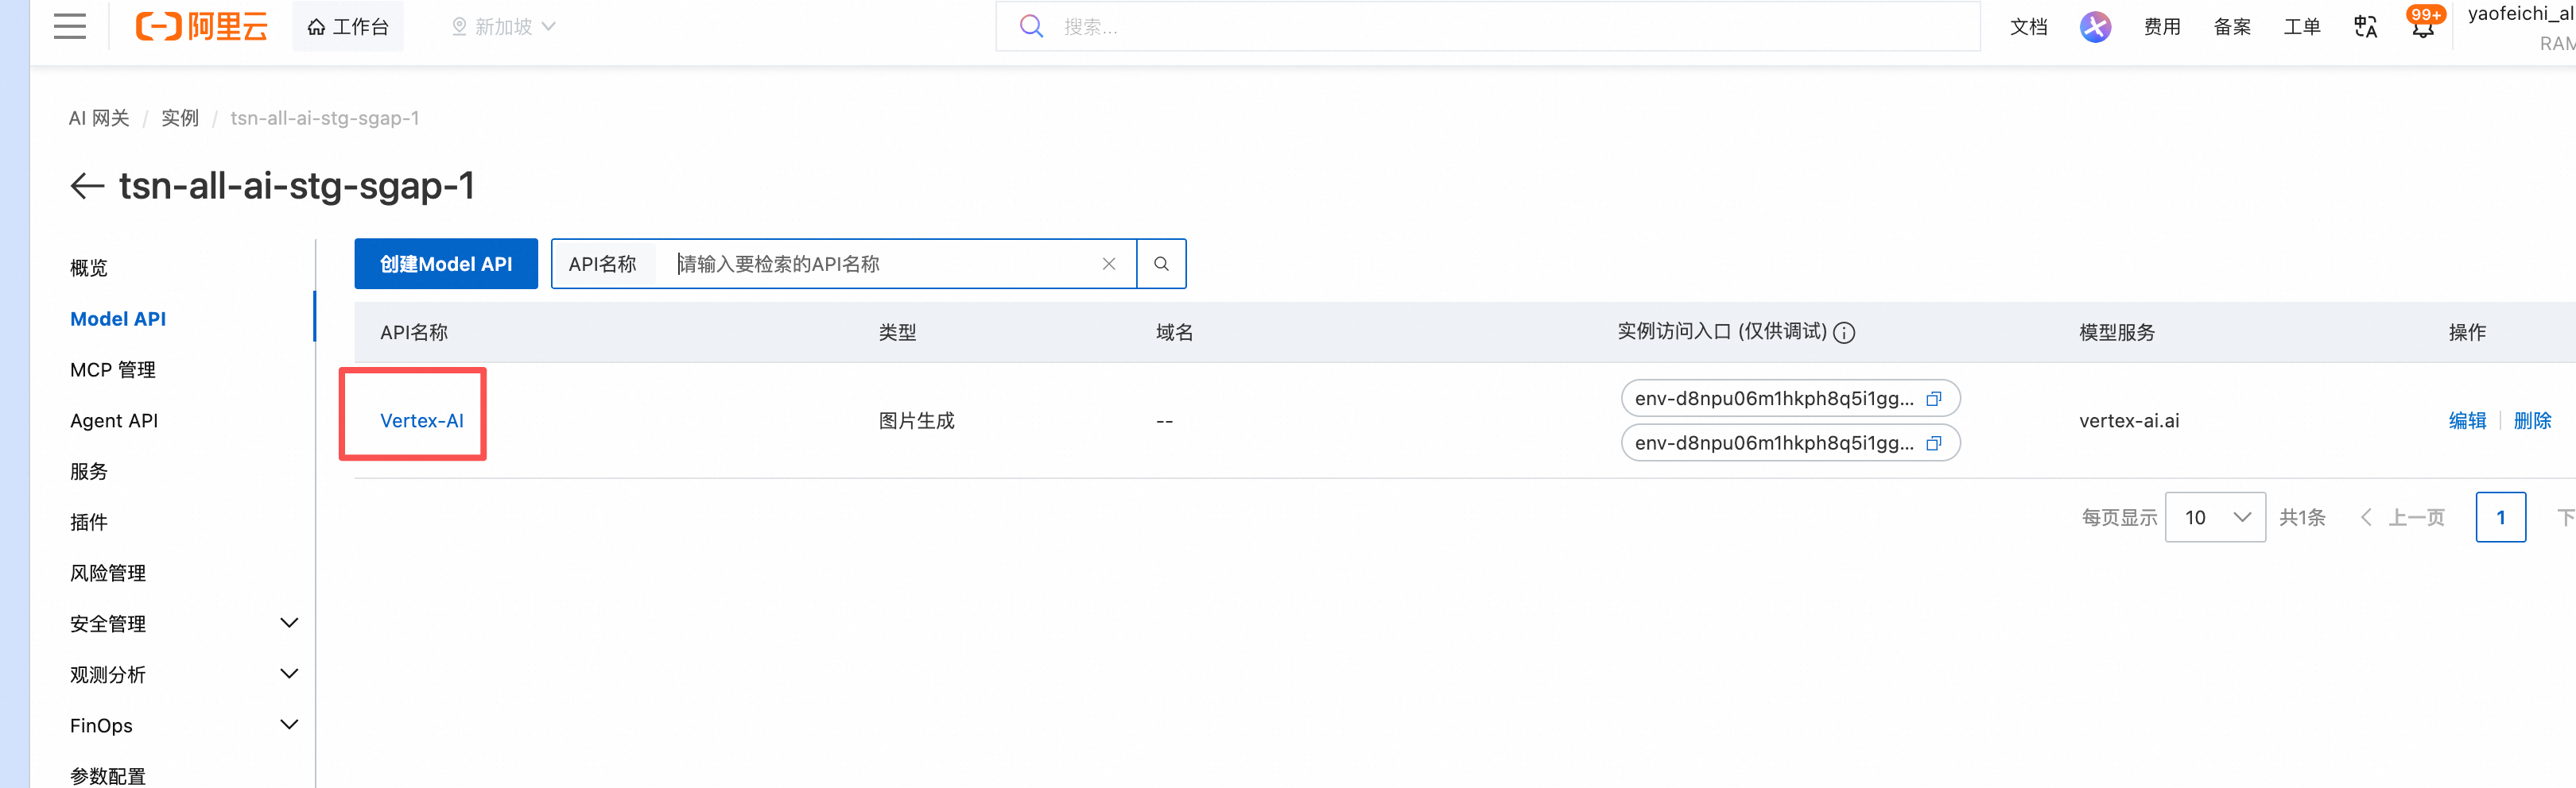
Task: Copy the second env-d8npu06m1hkph8q5i1gg endpoint
Action: 1934,443
